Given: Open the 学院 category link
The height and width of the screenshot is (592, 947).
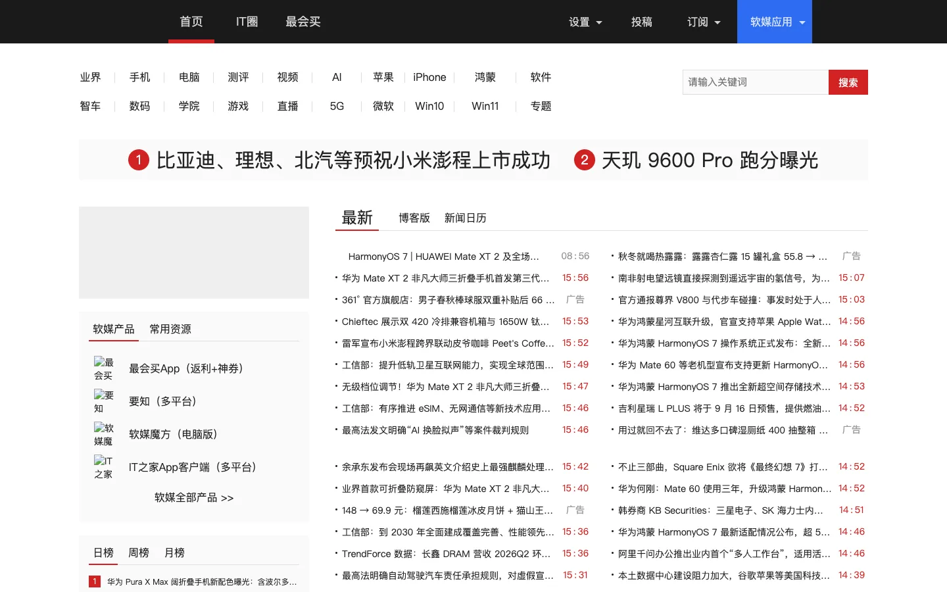Looking at the screenshot, I should 189,106.
